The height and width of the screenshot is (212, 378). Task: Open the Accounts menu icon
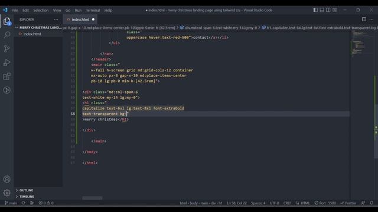tap(7, 179)
